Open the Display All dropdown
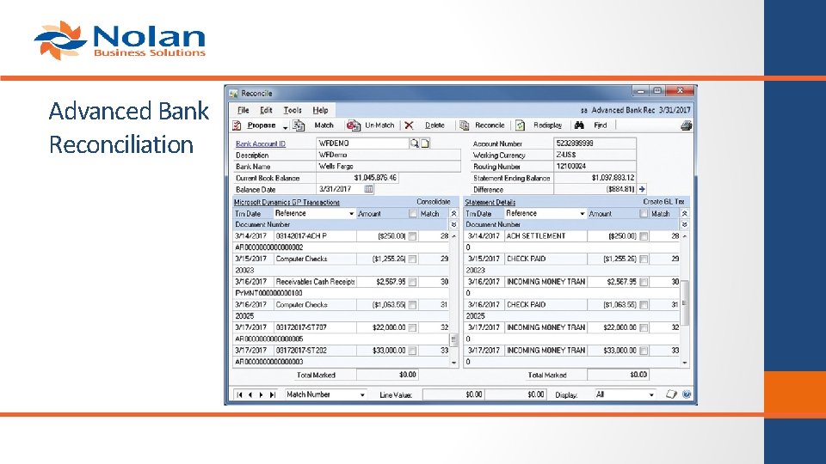The width and height of the screenshot is (826, 464). click(651, 394)
